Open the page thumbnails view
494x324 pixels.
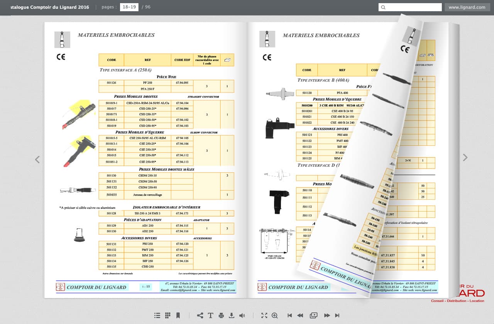(167, 316)
